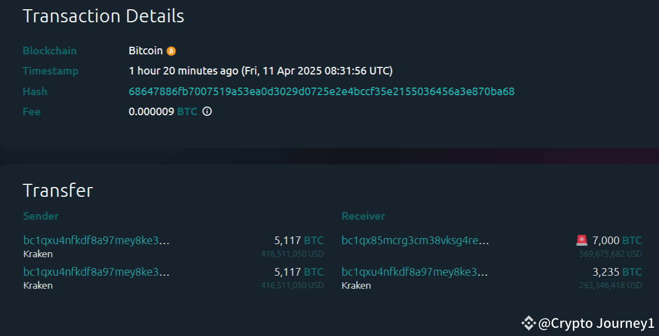The width and height of the screenshot is (659, 336).
Task: Click the Bitcoin logo icon
Action: click(171, 51)
